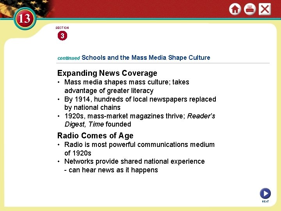
Task: Click the bullet starting 'By 1914, hundreds of local newspapers'
Action: click(140, 99)
